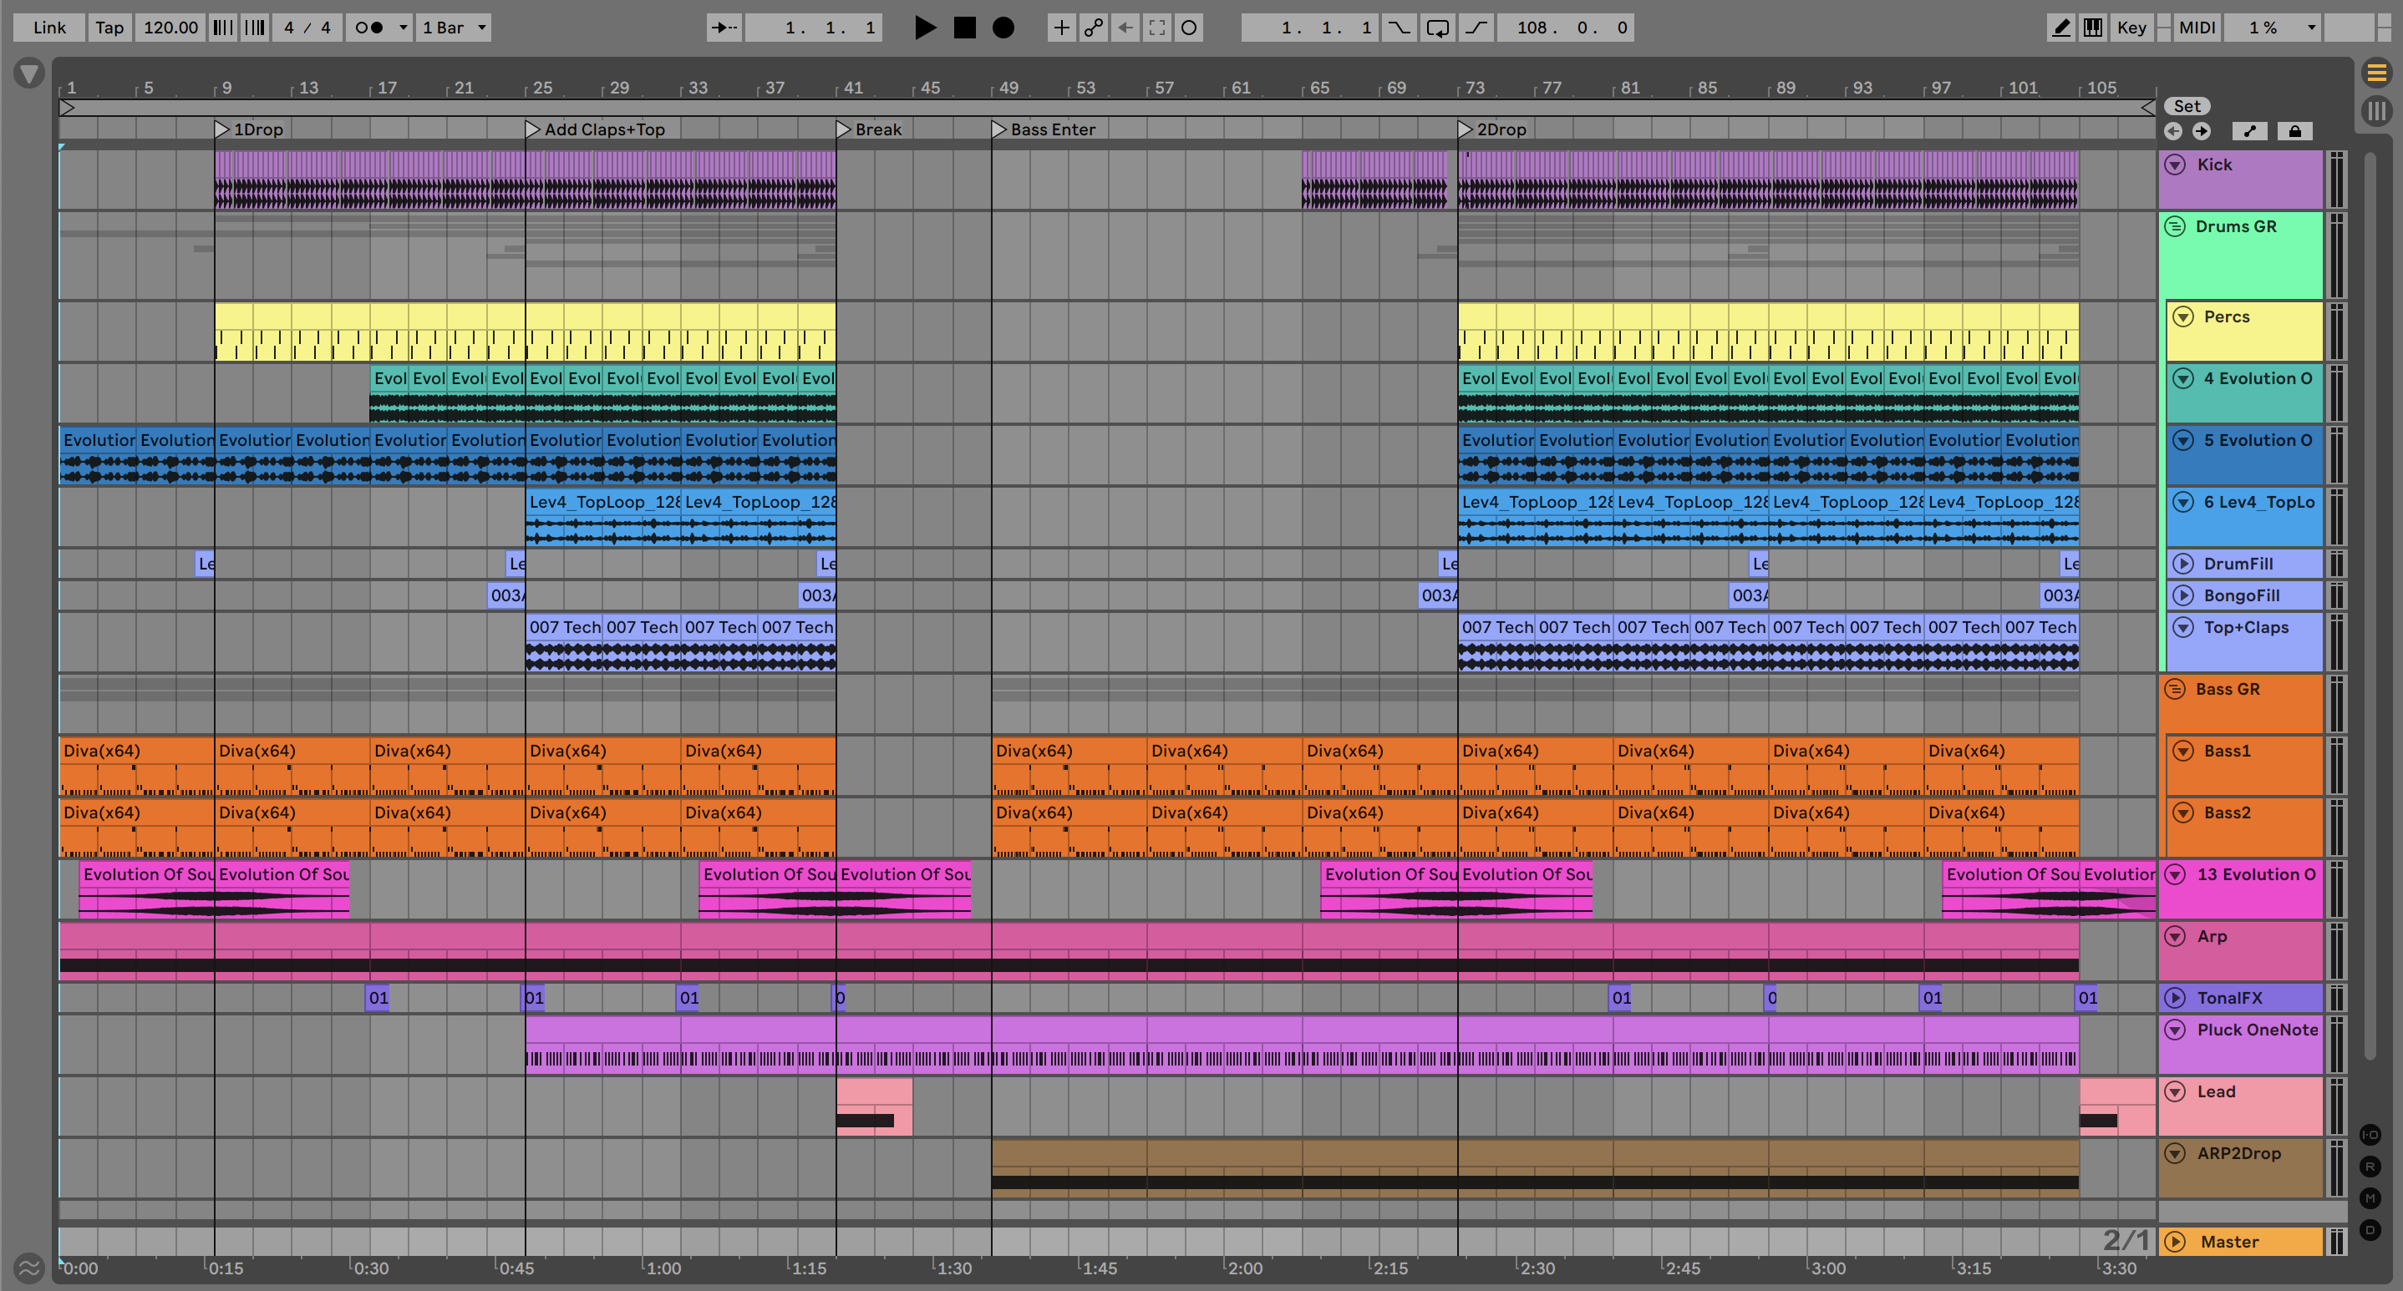Open the 1 Bar quantization dropdown

[x=454, y=27]
